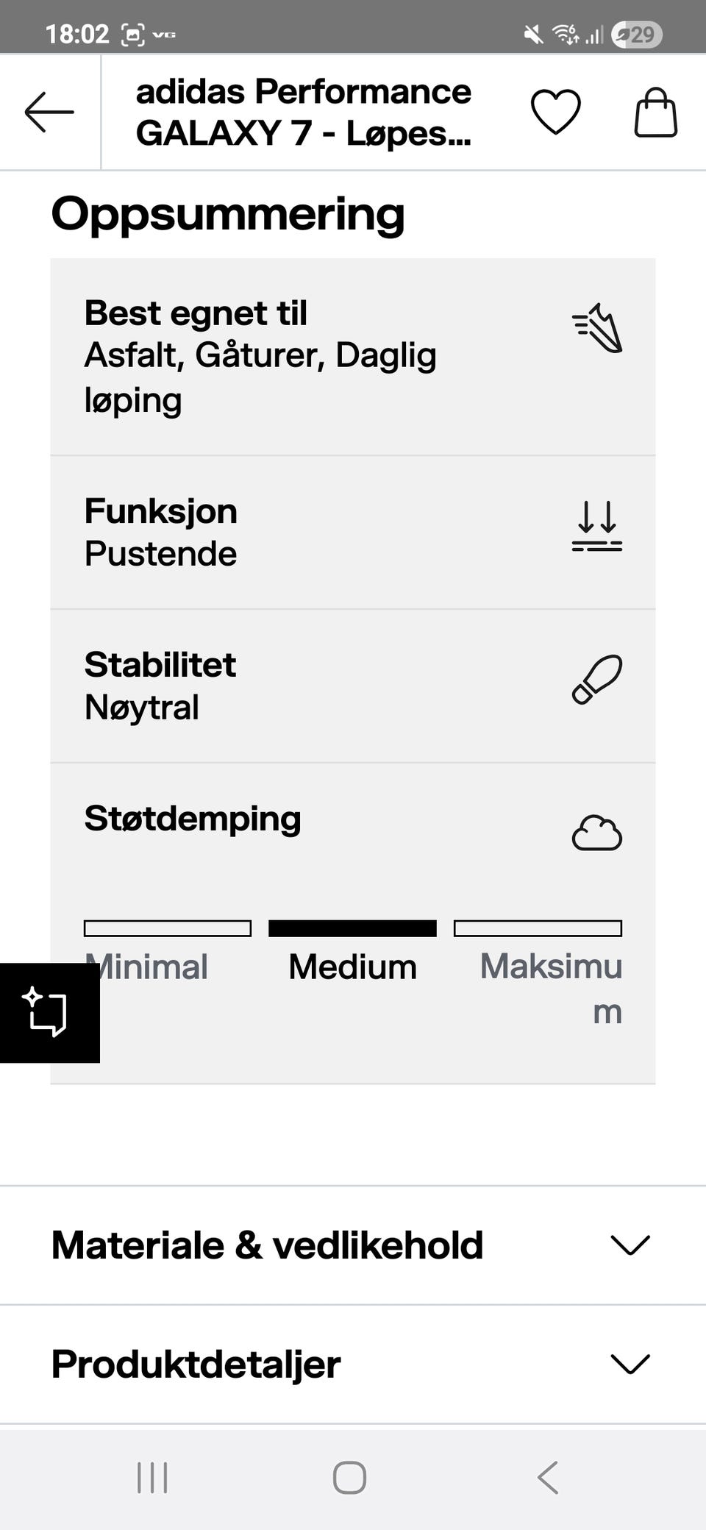
Task: Tap the Medium cushioning label
Action: click(x=352, y=967)
